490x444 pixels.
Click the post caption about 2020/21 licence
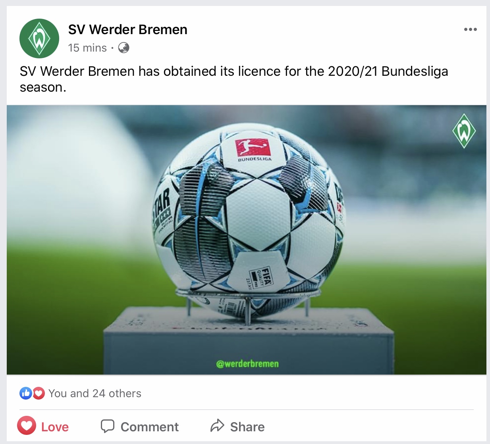tap(234, 79)
